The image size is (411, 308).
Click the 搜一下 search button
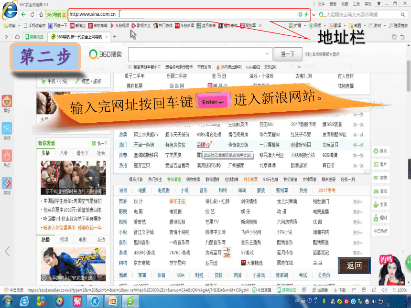coord(288,54)
